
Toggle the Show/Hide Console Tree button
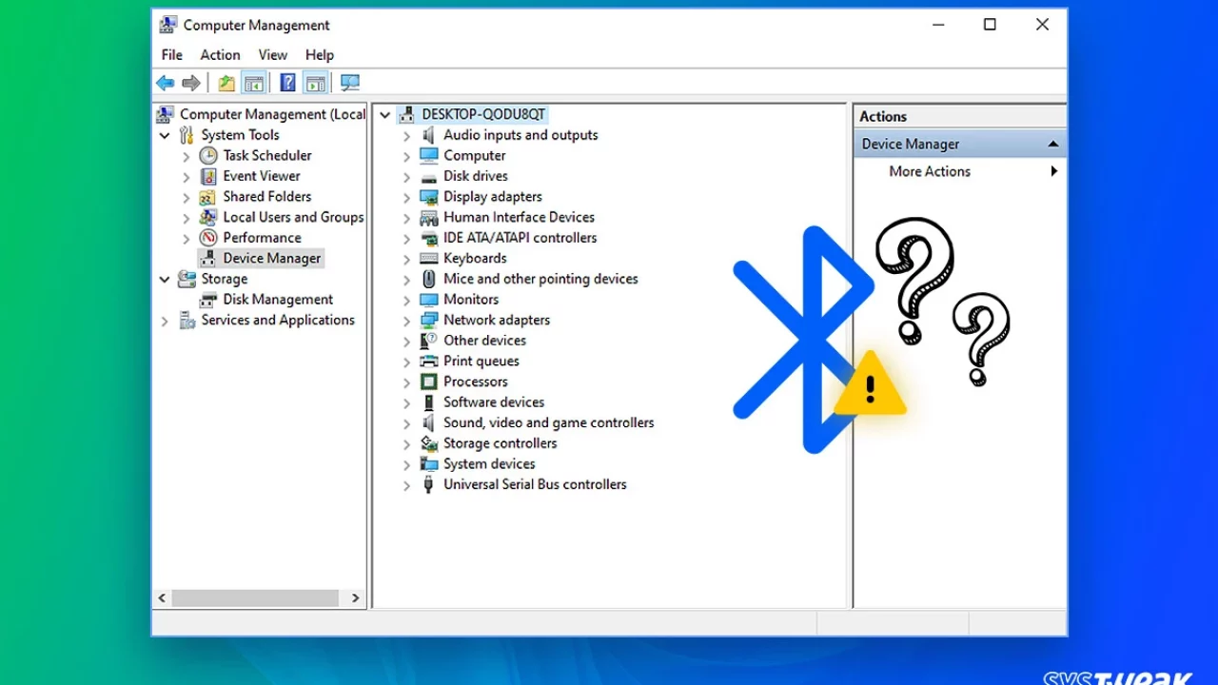pos(254,84)
